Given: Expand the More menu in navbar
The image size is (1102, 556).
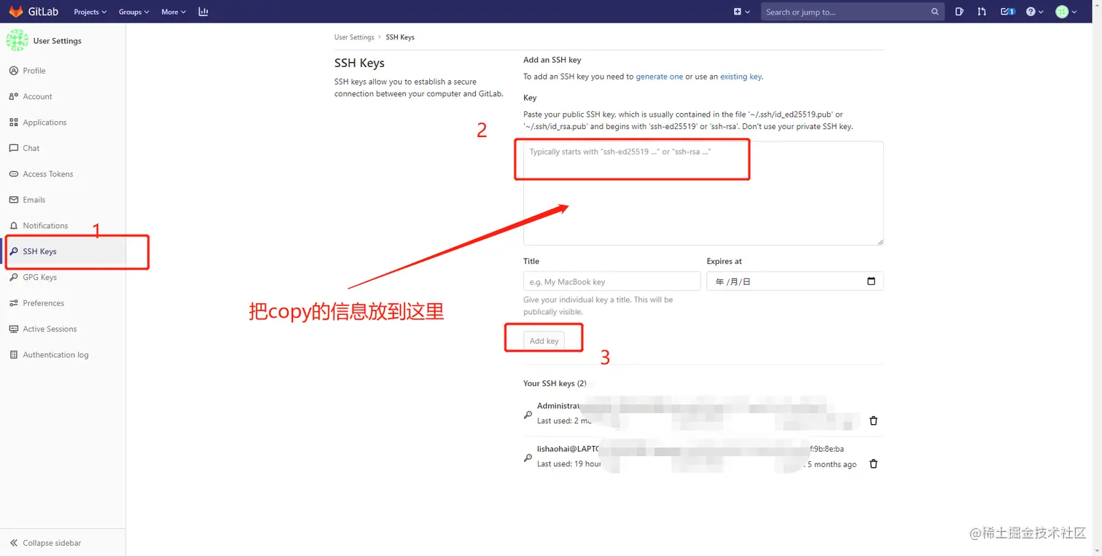Looking at the screenshot, I should point(173,12).
